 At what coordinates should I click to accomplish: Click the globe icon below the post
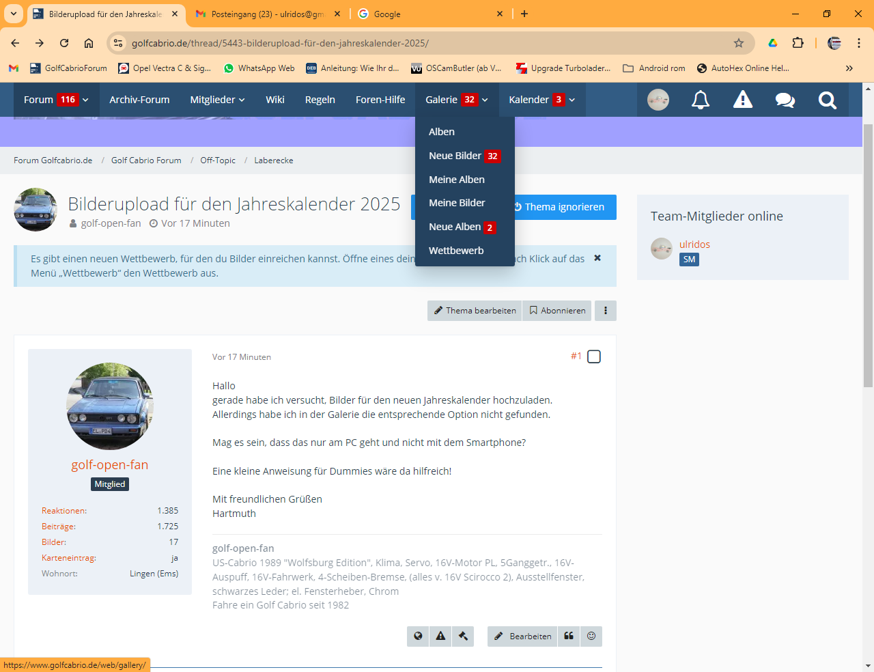pyautogui.click(x=418, y=636)
